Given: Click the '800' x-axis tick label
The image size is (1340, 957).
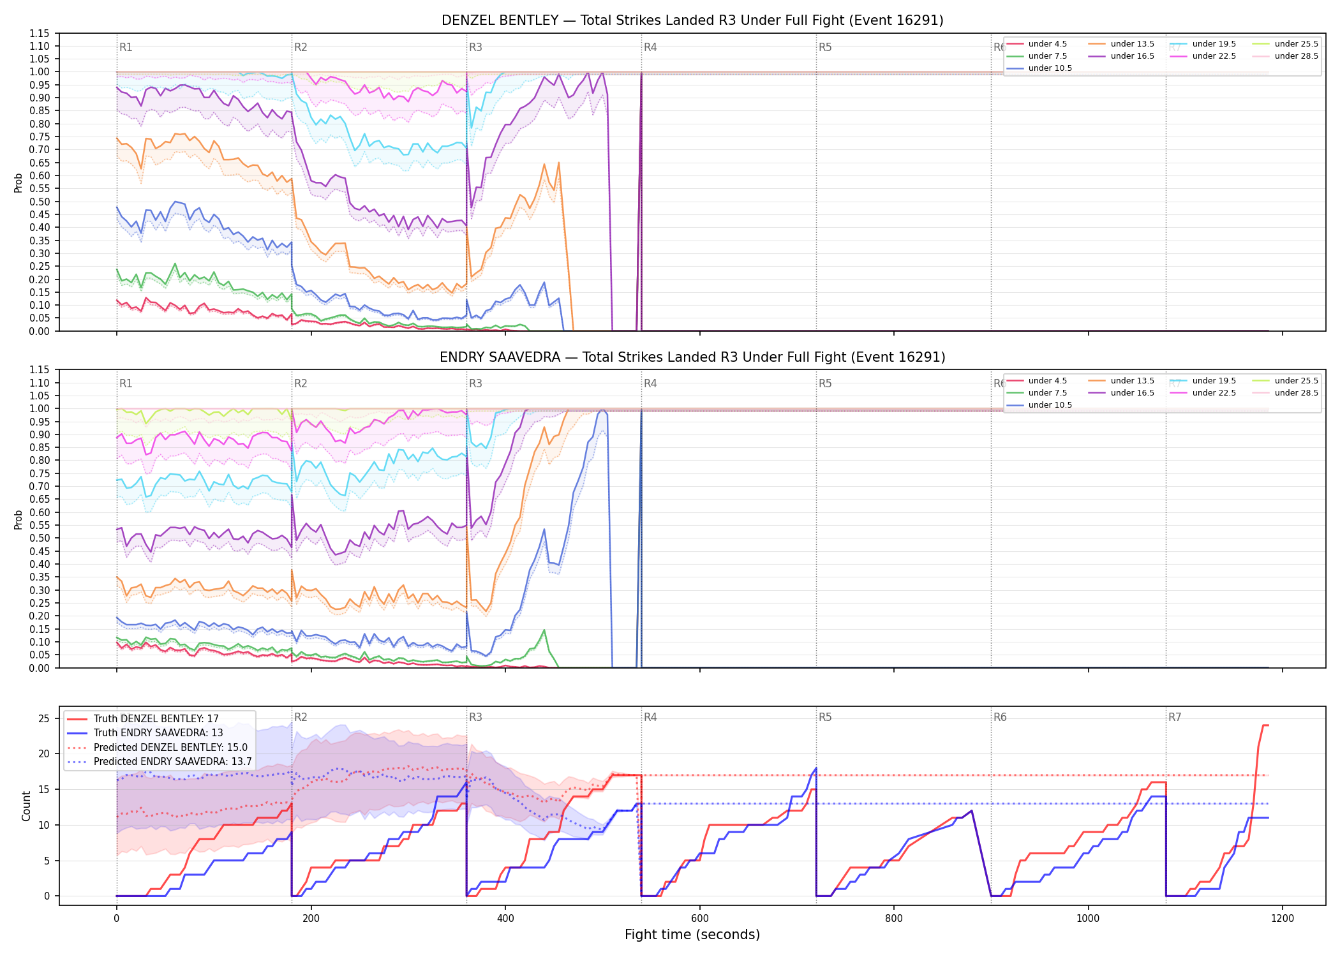Looking at the screenshot, I should point(894,919).
